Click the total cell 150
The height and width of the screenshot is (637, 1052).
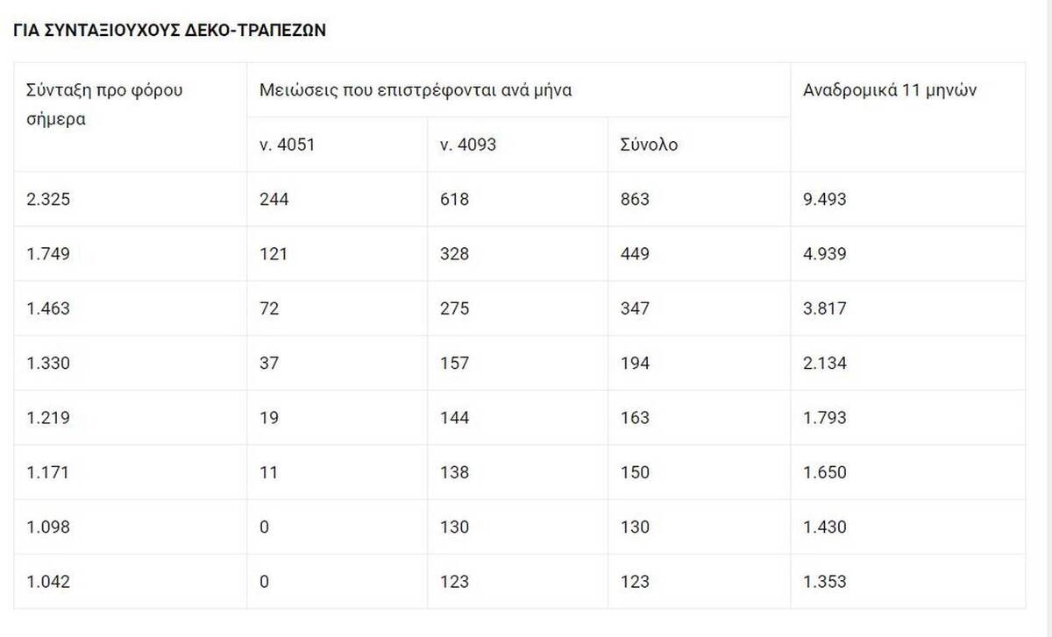point(636,472)
